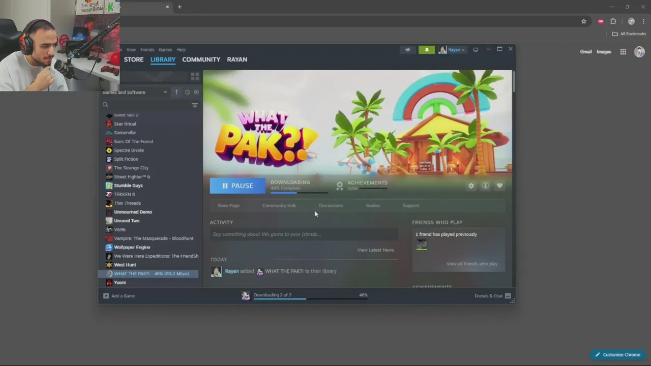Click the Wallpaper Engine icon in the list
Screen dimensions: 651x366
point(109,247)
